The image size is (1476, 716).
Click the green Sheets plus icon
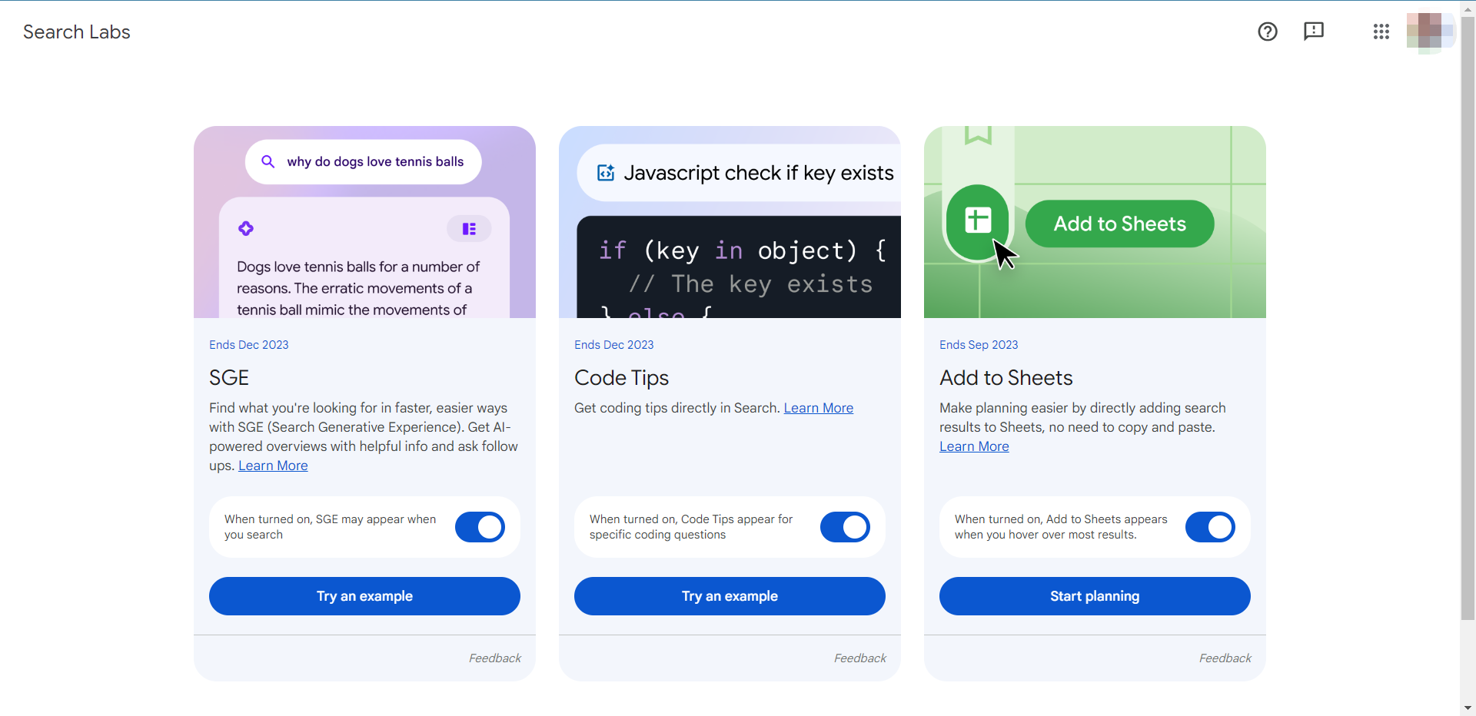(x=978, y=221)
